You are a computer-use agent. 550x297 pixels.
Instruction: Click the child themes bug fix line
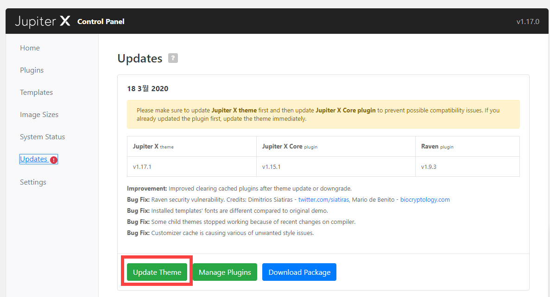(241, 222)
